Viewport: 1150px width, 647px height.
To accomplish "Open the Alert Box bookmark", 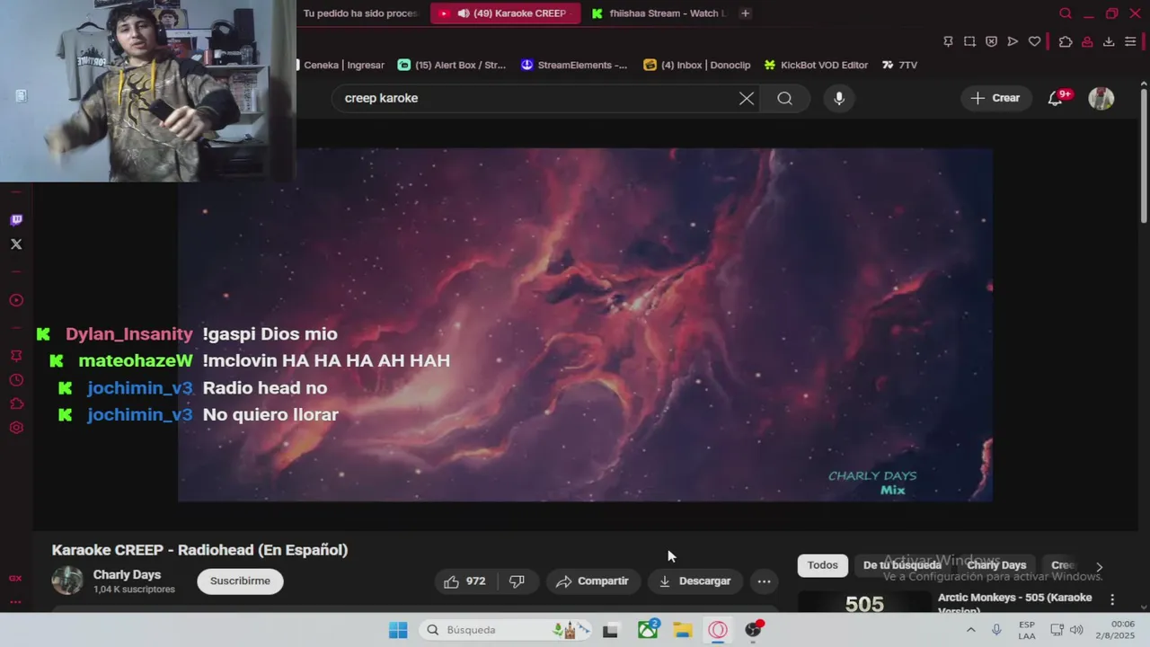I will coord(452,65).
